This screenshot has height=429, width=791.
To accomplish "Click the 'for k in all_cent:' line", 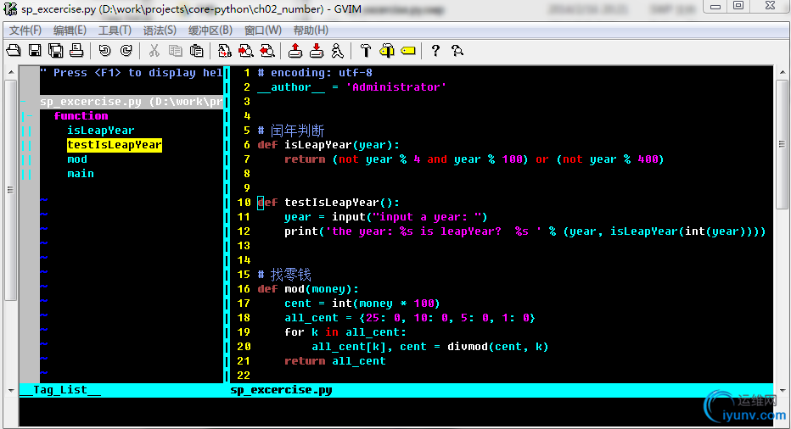I will click(345, 332).
